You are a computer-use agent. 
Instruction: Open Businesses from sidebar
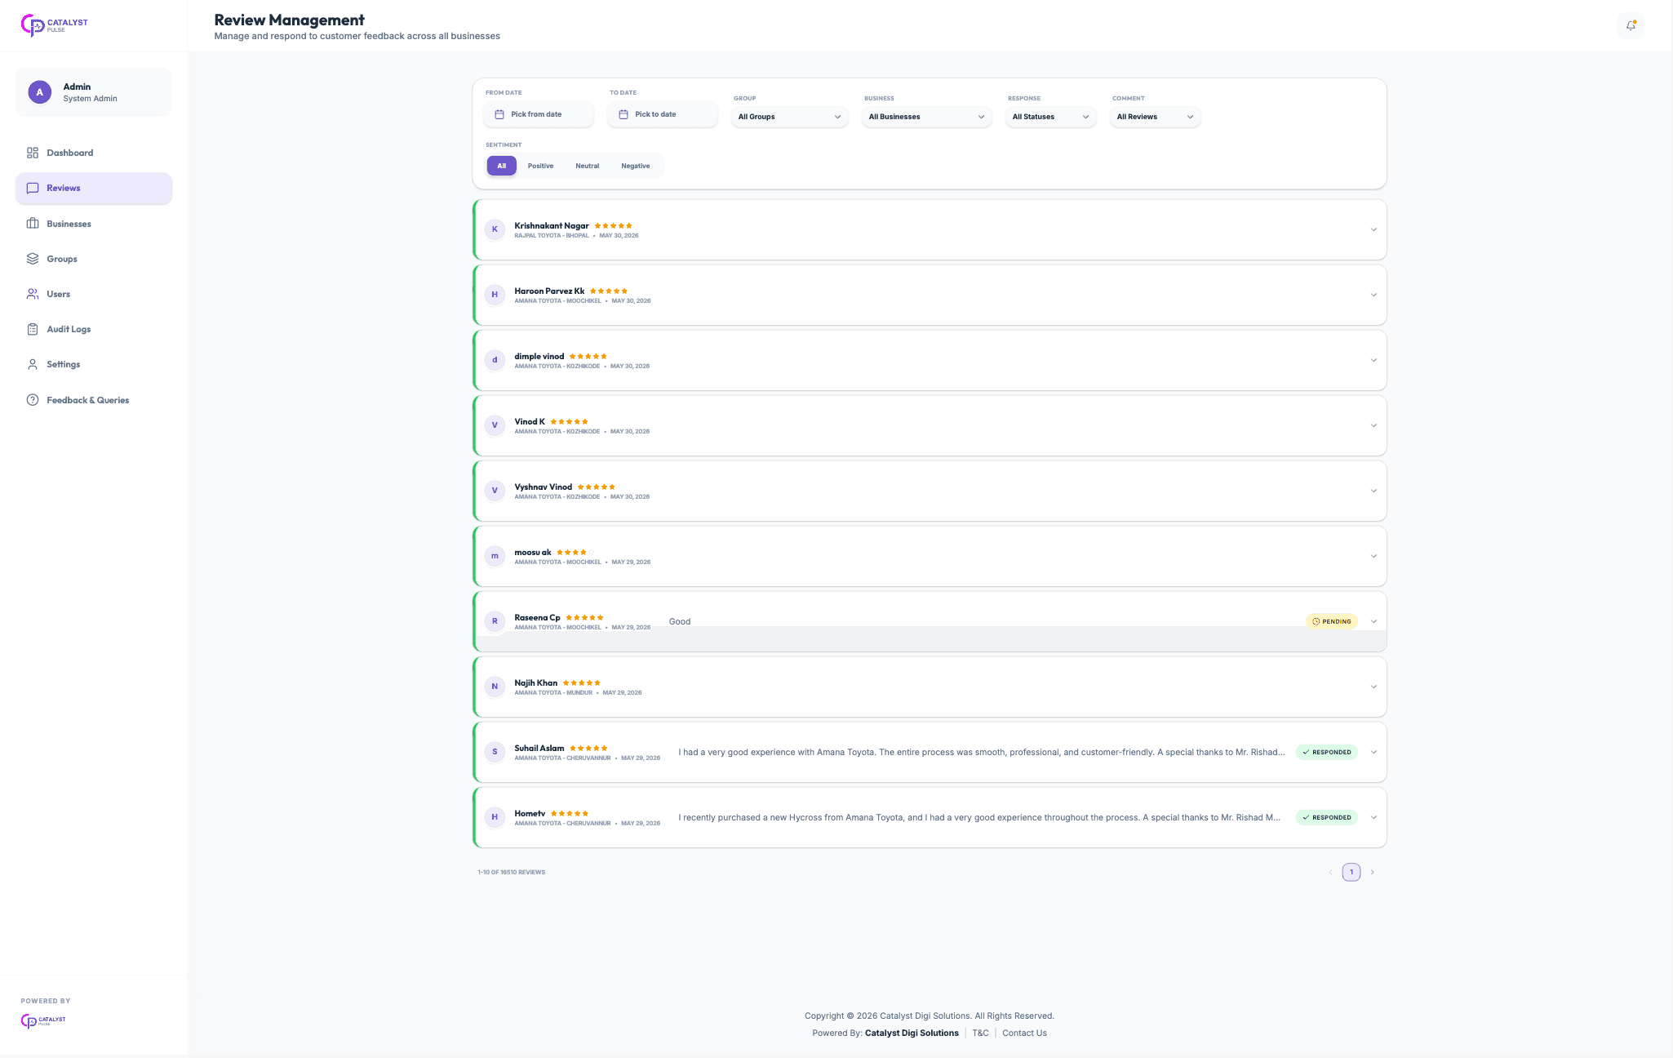pyautogui.click(x=94, y=224)
